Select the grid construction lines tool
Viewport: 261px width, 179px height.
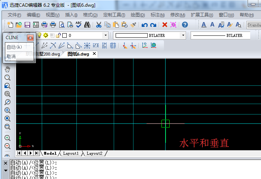pyautogui.click(x=113, y=45)
